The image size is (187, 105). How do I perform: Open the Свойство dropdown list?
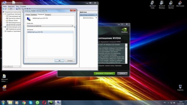coord(50,26)
